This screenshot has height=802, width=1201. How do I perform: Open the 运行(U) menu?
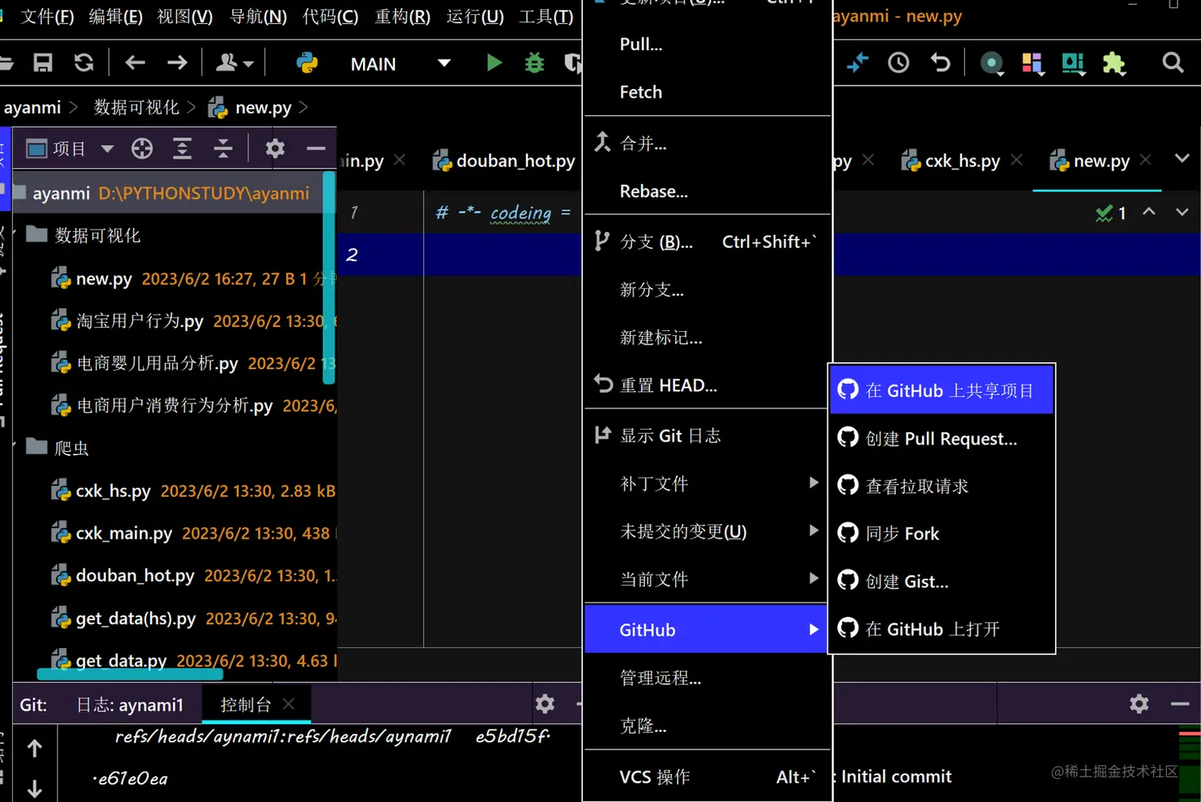click(475, 17)
